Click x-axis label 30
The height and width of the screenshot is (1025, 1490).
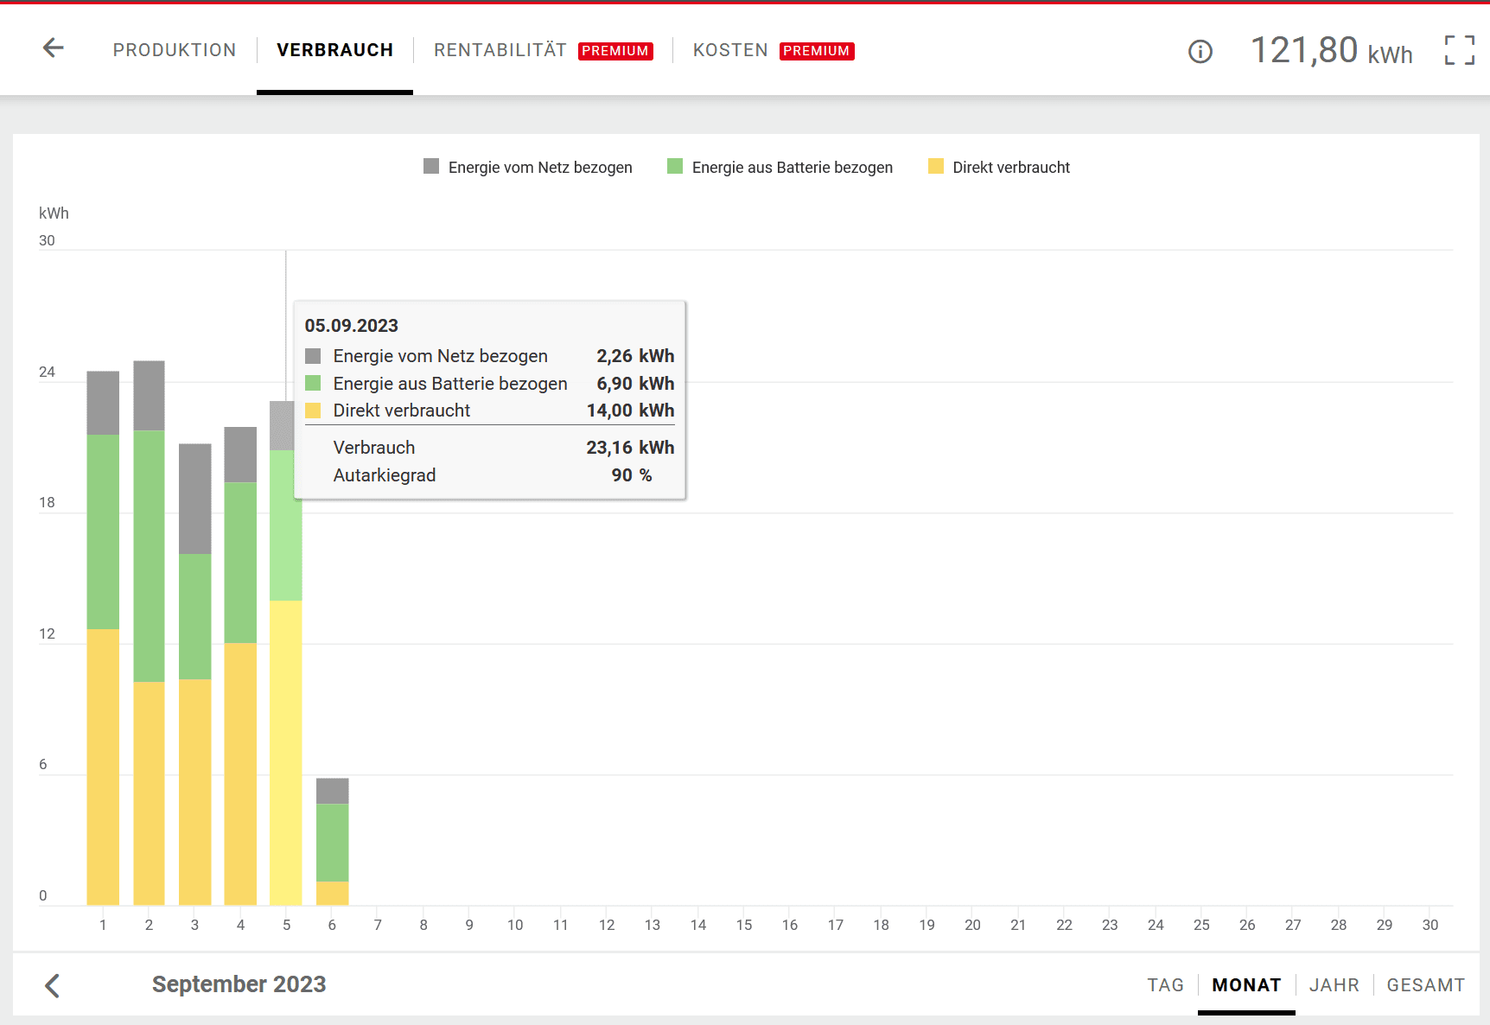[1430, 925]
